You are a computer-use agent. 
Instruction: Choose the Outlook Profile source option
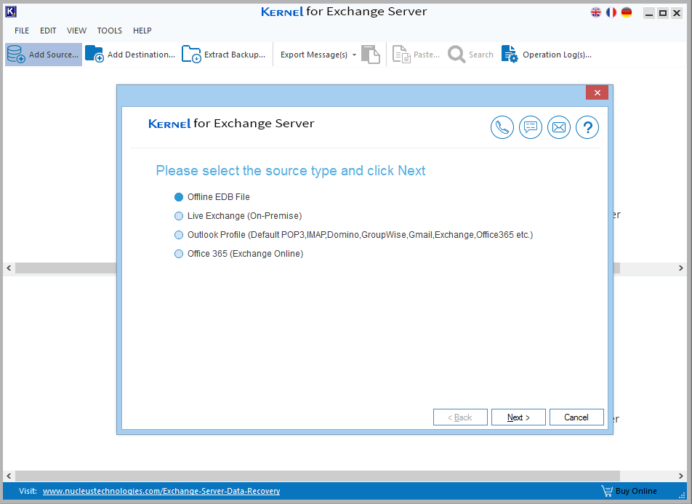coord(353,235)
